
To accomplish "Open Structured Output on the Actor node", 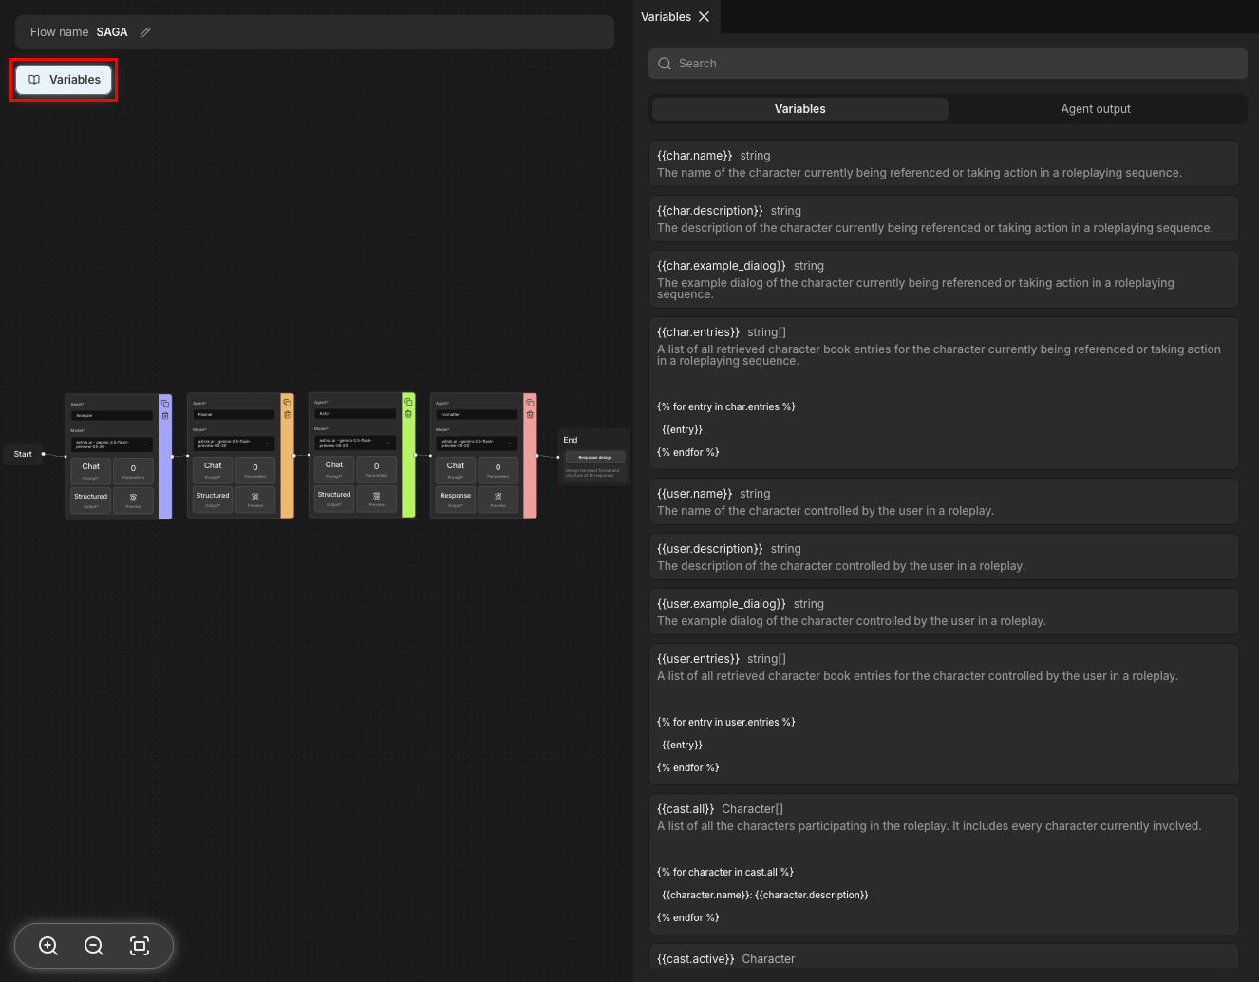I will click(334, 499).
